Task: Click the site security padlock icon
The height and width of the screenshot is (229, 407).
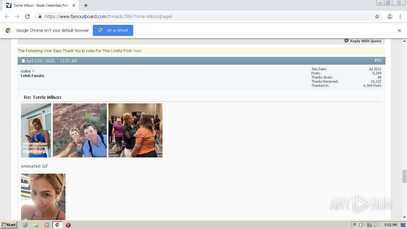Action: (x=40, y=17)
